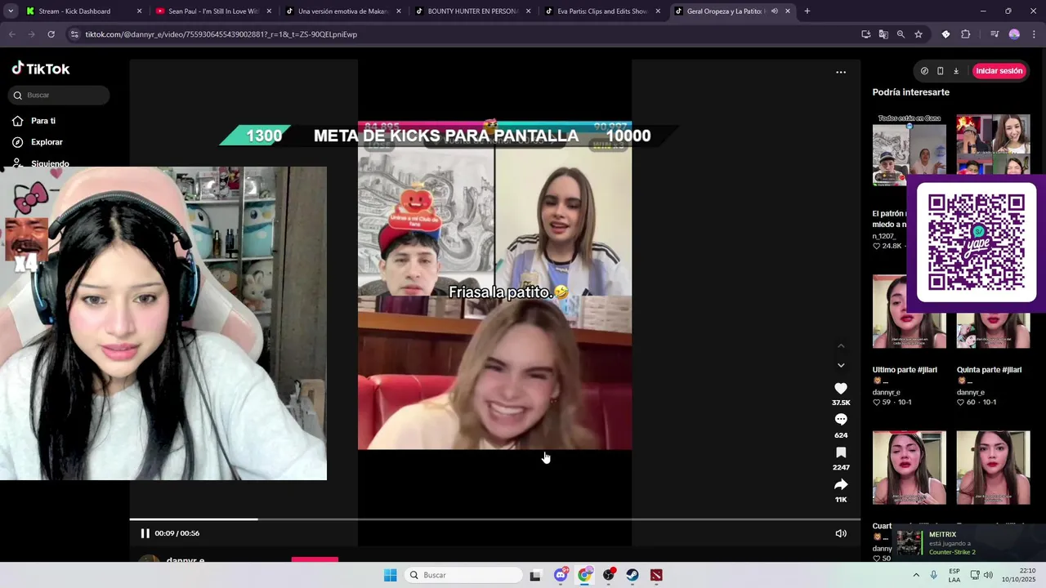
Task: Open a new browser tab
Action: tap(807, 11)
